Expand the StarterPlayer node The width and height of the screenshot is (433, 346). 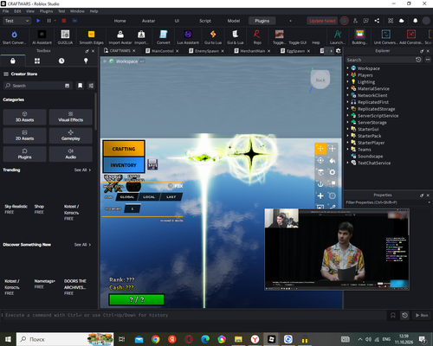pos(347,143)
